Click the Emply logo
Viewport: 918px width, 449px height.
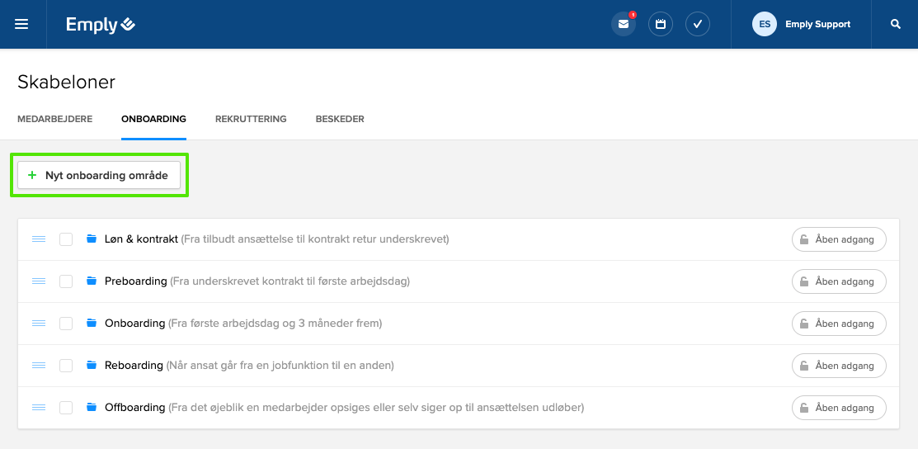(101, 25)
